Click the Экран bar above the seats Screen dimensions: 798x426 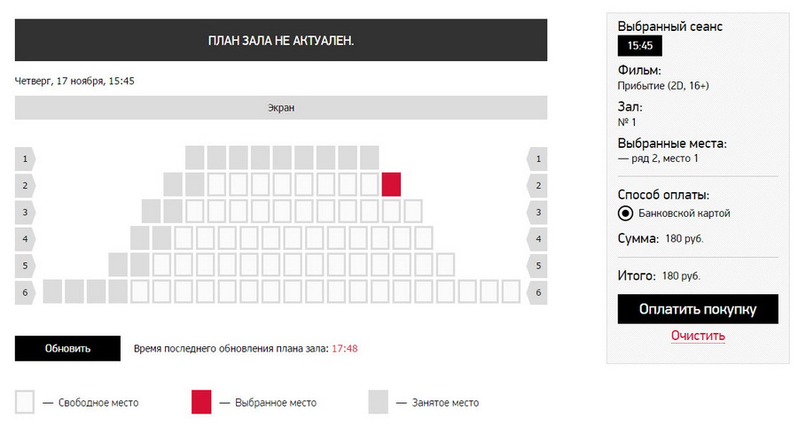click(281, 108)
